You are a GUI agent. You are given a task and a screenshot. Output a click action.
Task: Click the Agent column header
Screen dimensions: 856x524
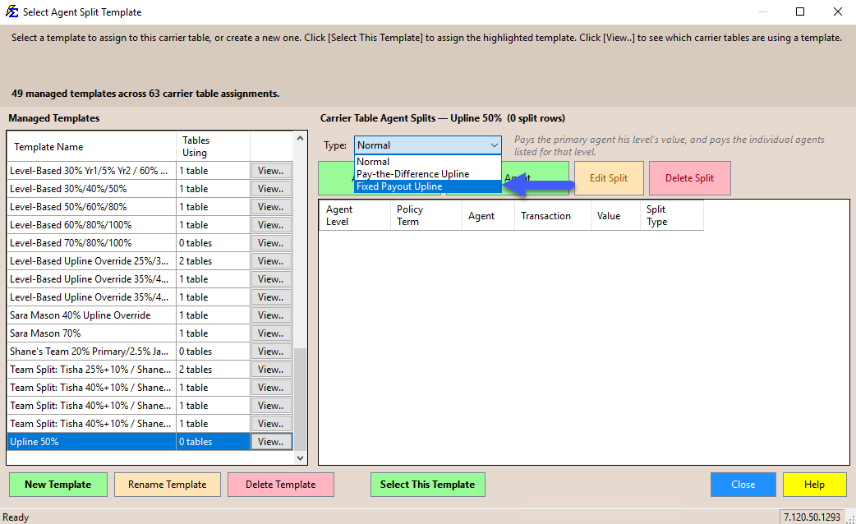[x=488, y=216]
